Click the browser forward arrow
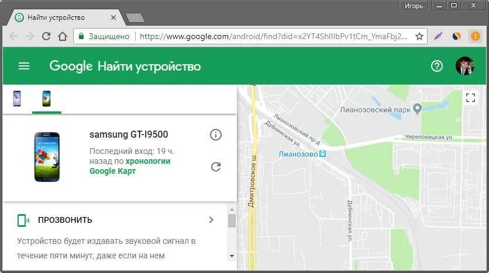Image resolution: width=489 pixels, height=273 pixels. 30,36
